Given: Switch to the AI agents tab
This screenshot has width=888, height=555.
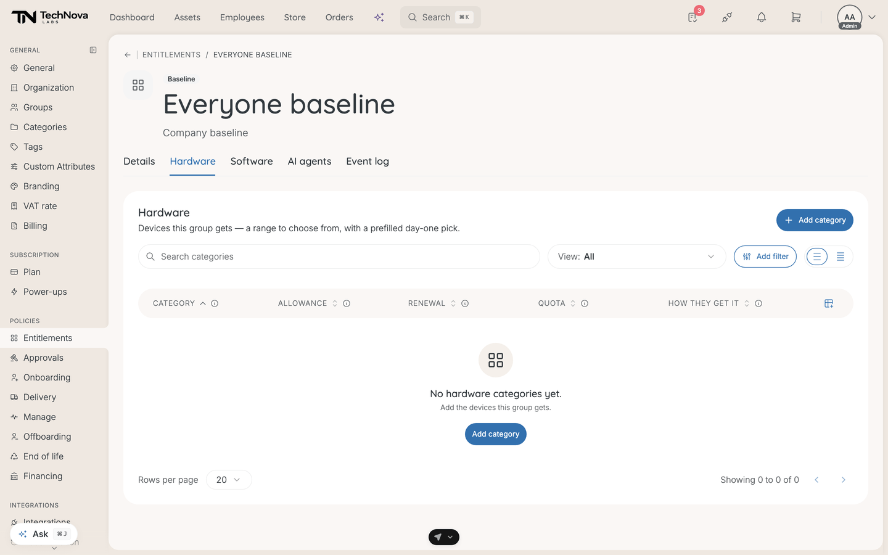Looking at the screenshot, I should (x=310, y=162).
